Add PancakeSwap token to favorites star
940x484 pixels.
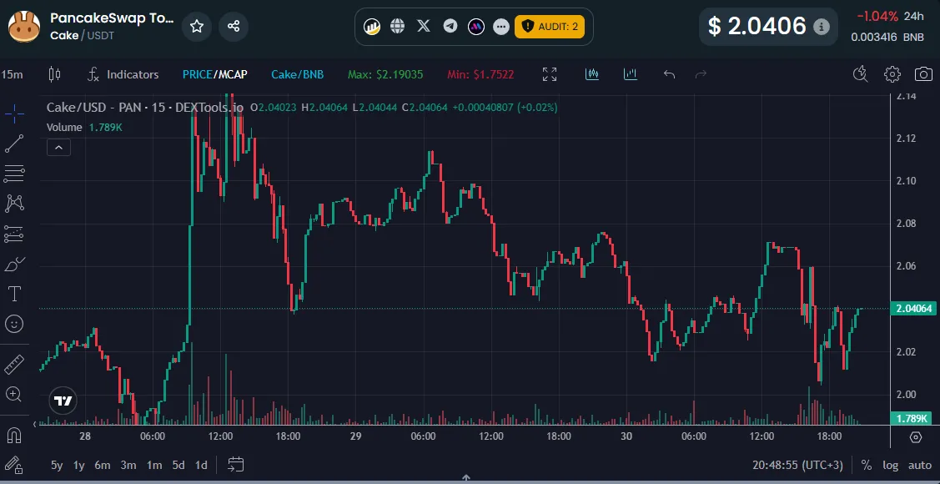tap(197, 27)
